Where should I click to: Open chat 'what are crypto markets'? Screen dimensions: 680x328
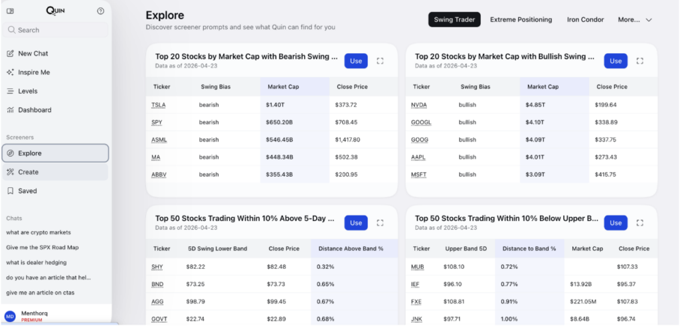coord(38,232)
